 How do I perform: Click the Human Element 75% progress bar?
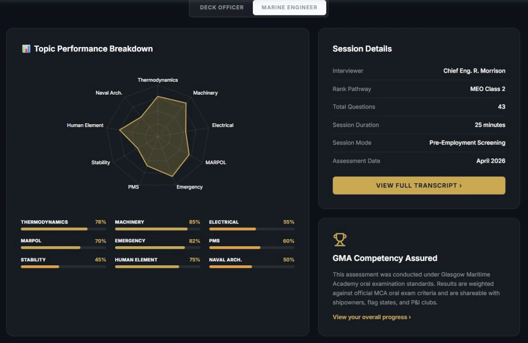click(x=158, y=267)
